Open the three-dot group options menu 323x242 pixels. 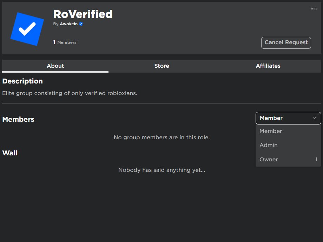[x=314, y=8]
